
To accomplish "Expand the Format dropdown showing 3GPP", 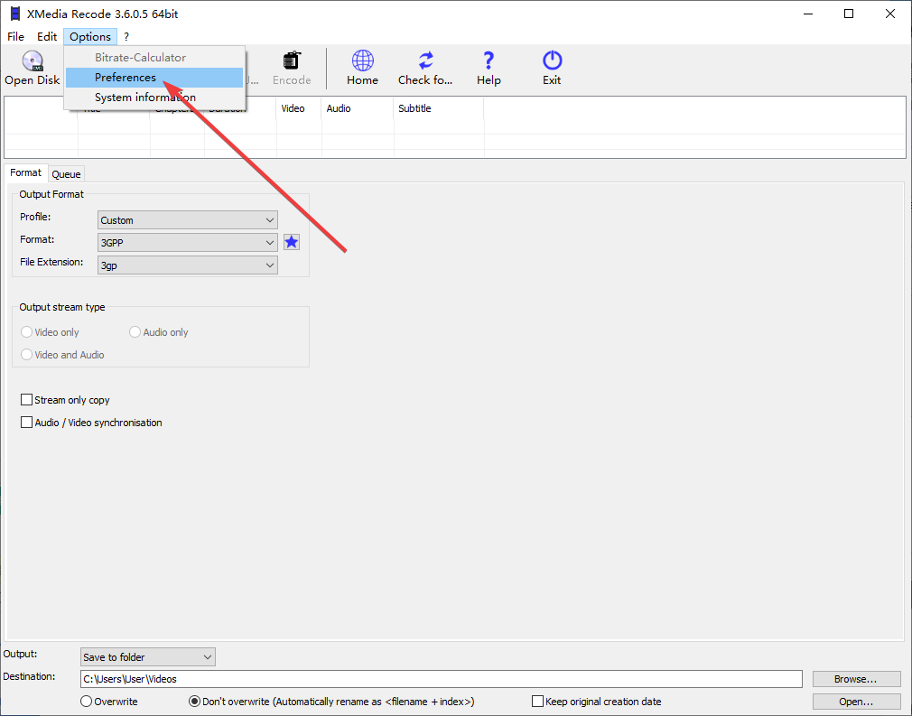I will click(187, 243).
